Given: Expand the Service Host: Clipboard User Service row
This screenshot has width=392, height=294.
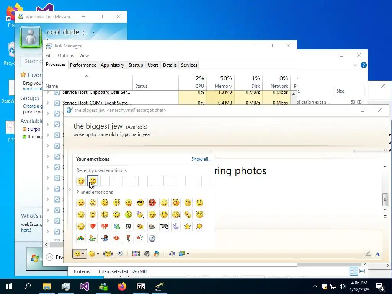Looking at the screenshot, I should point(48,93).
